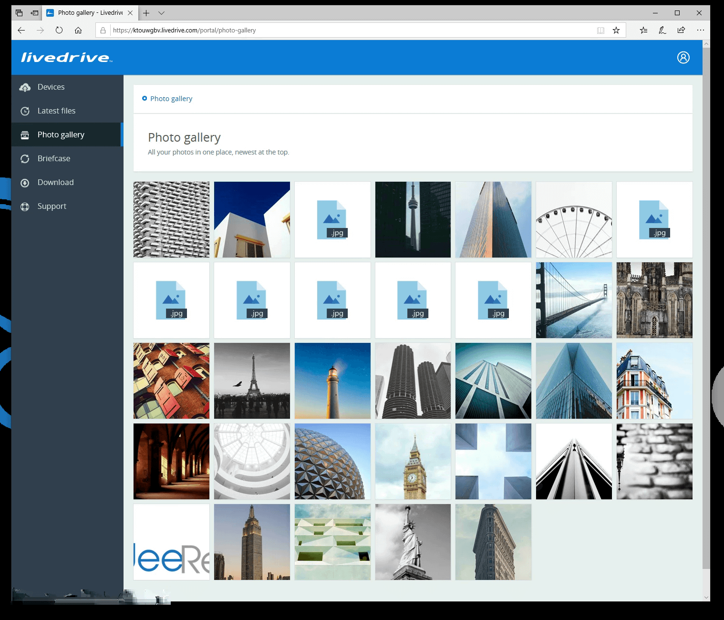The image size is (724, 620).
Task: Click the Photo gallery breadcrumb link
Action: (x=171, y=99)
